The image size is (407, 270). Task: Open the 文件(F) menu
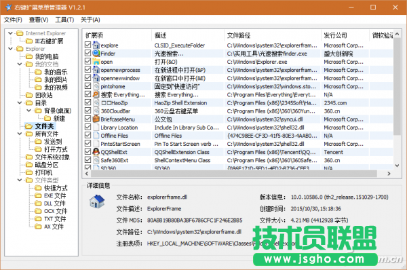[13, 20]
